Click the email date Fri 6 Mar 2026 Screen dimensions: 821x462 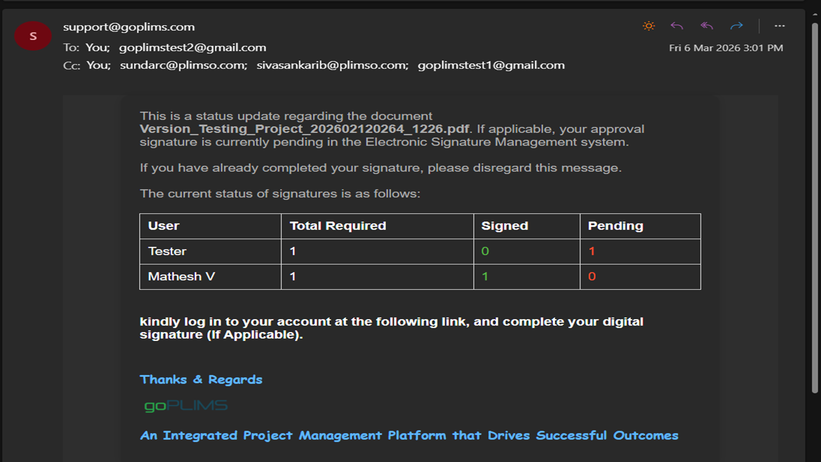pyautogui.click(x=726, y=48)
